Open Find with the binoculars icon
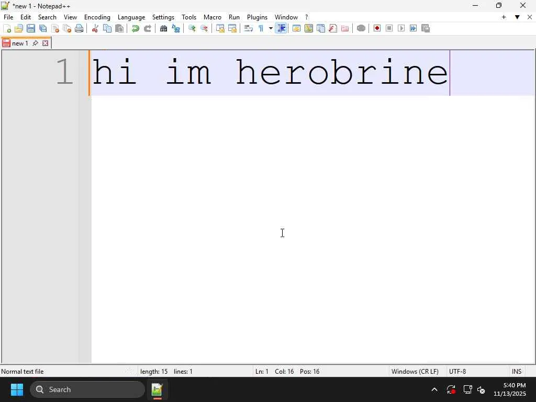 [x=163, y=28]
